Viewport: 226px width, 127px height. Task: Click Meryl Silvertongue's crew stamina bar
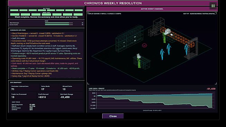(x=59, y=23)
